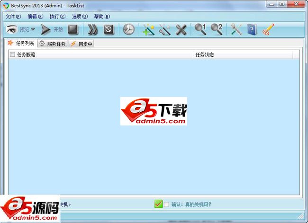
Task: Click the double chevron run-all icon
Action: click(x=92, y=30)
